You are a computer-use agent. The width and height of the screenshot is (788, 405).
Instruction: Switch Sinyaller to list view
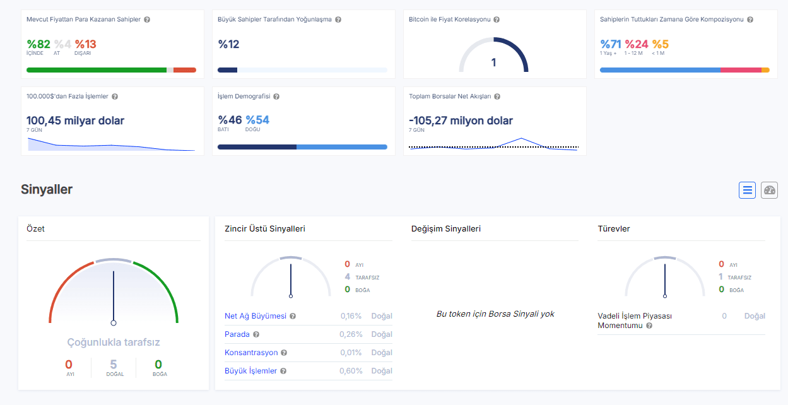(x=748, y=191)
